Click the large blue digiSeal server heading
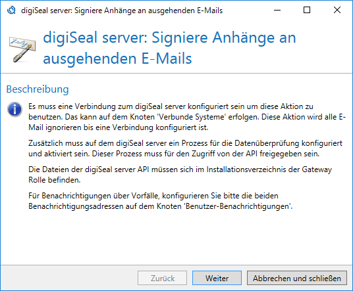 pos(169,48)
